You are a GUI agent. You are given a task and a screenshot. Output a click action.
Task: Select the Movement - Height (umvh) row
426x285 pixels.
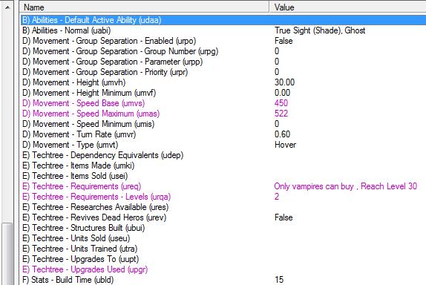(223, 82)
